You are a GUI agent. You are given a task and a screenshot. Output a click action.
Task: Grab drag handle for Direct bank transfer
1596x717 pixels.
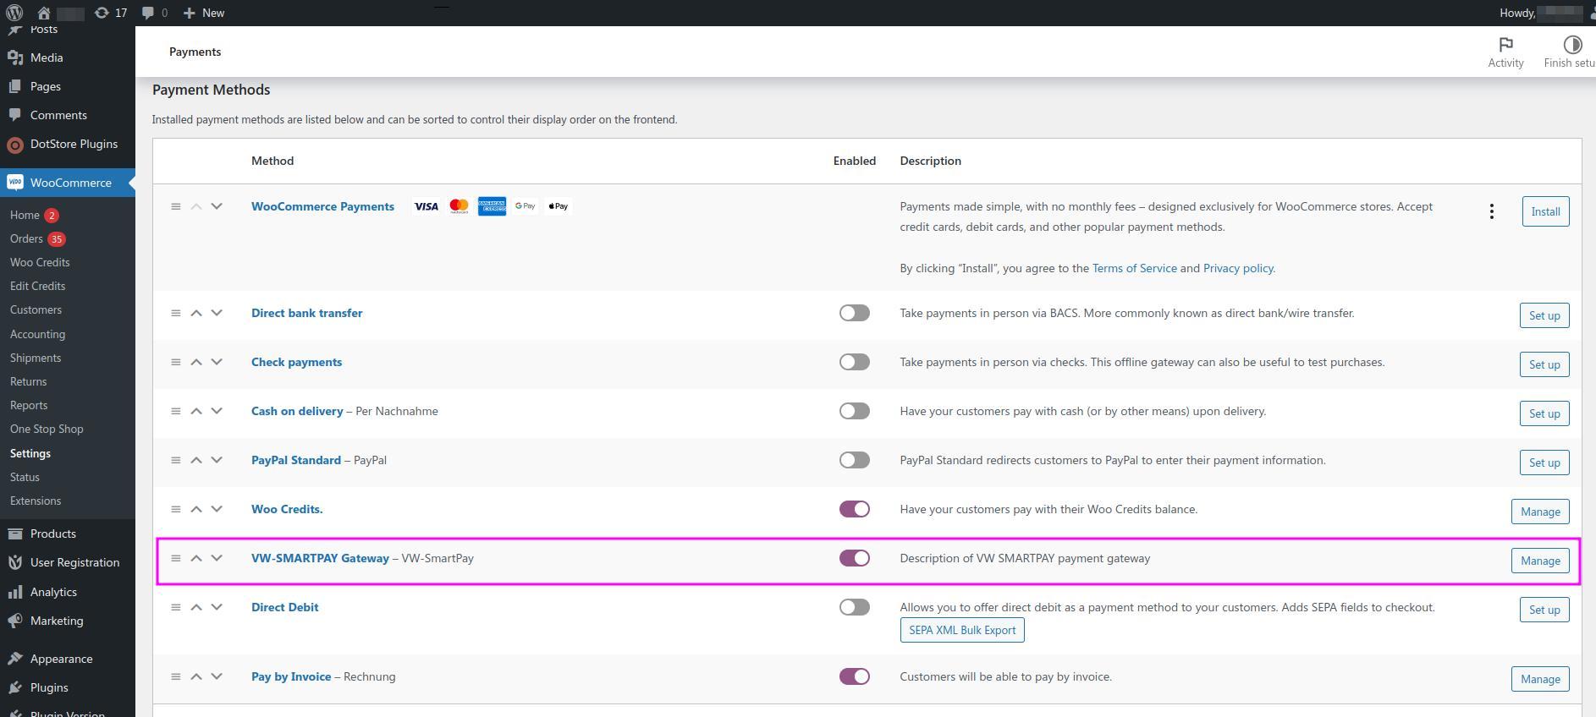click(x=176, y=313)
